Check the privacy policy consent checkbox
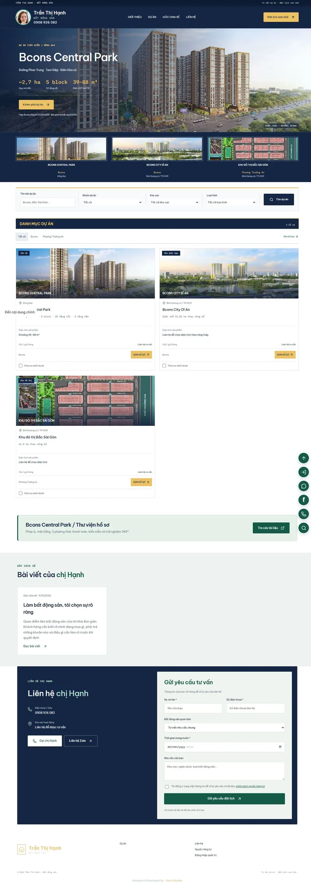311x894 pixels. coord(167,787)
